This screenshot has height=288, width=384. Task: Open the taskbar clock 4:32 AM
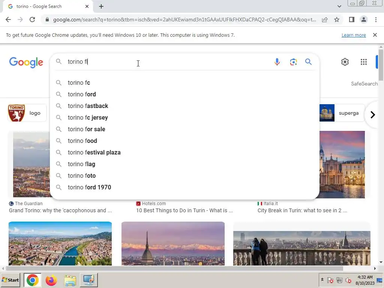[365, 280]
